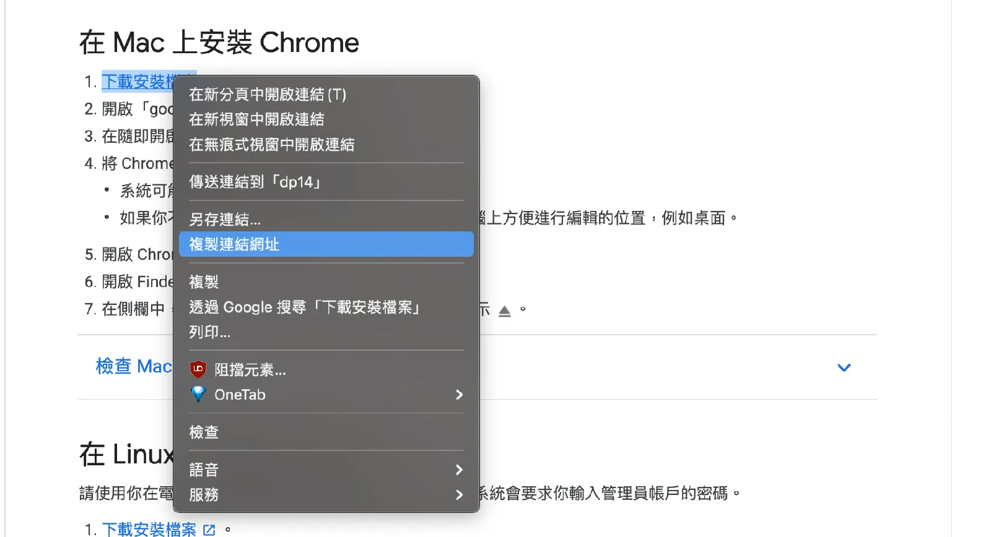
Task: Expand the 服務 submenu arrow
Action: 459,495
